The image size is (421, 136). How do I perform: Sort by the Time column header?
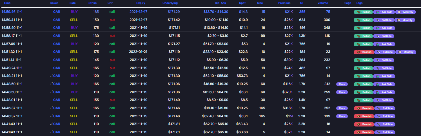(x=7, y=3)
